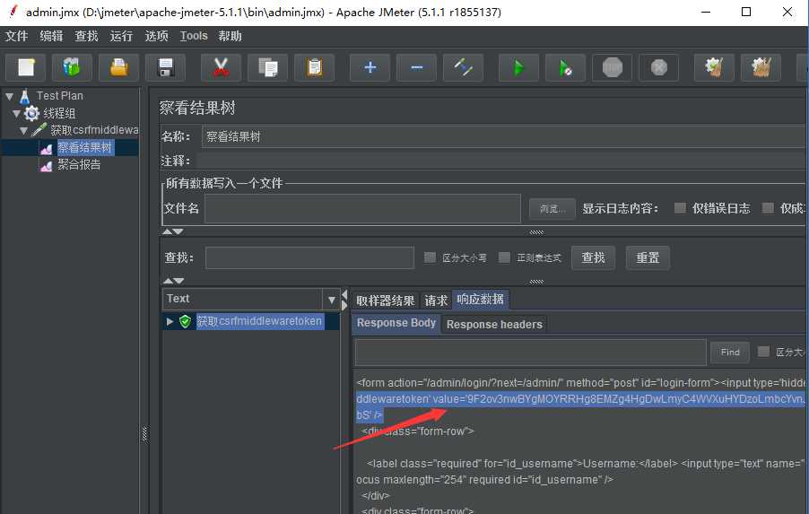The width and height of the screenshot is (809, 514).
Task: Toggle the 正则表达式 checkbox
Action: click(x=504, y=257)
